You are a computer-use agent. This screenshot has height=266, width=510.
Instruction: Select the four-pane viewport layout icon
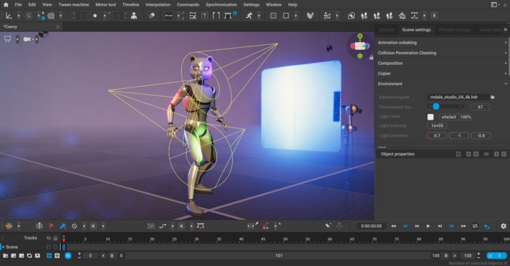[x=273, y=15]
